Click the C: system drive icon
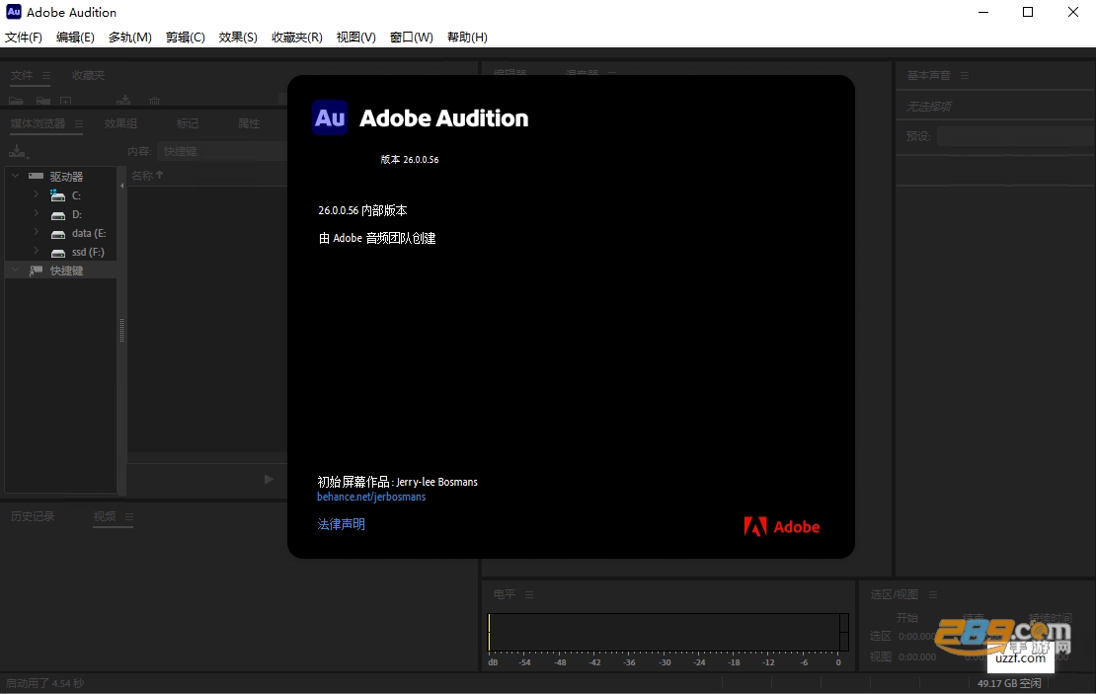The width and height of the screenshot is (1096, 694). (58, 195)
